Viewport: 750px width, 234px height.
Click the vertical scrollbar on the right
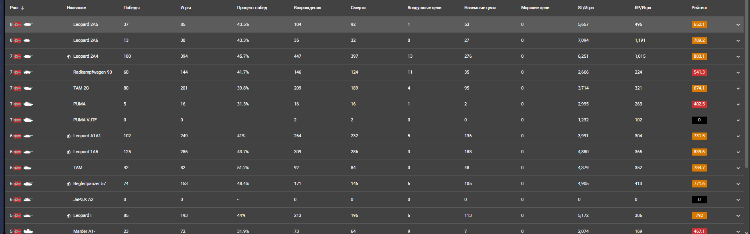coord(747,80)
